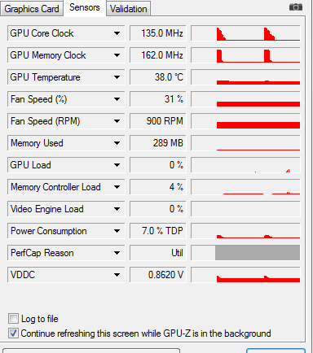This screenshot has width=313, height=353.
Task: Switch to the Graphics Card tab
Action: pyautogui.click(x=32, y=9)
